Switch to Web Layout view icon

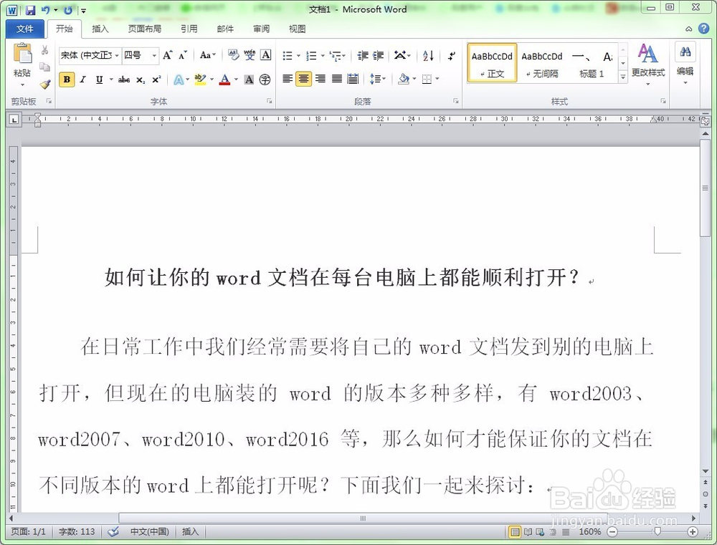click(540, 532)
